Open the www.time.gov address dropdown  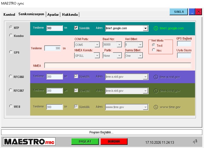(x=145, y=107)
